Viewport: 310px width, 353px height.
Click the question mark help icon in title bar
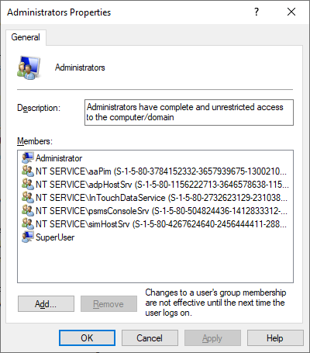[257, 12]
